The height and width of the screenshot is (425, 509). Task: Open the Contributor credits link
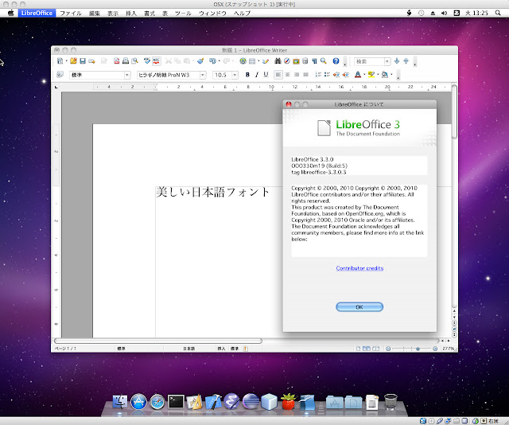pyautogui.click(x=359, y=268)
